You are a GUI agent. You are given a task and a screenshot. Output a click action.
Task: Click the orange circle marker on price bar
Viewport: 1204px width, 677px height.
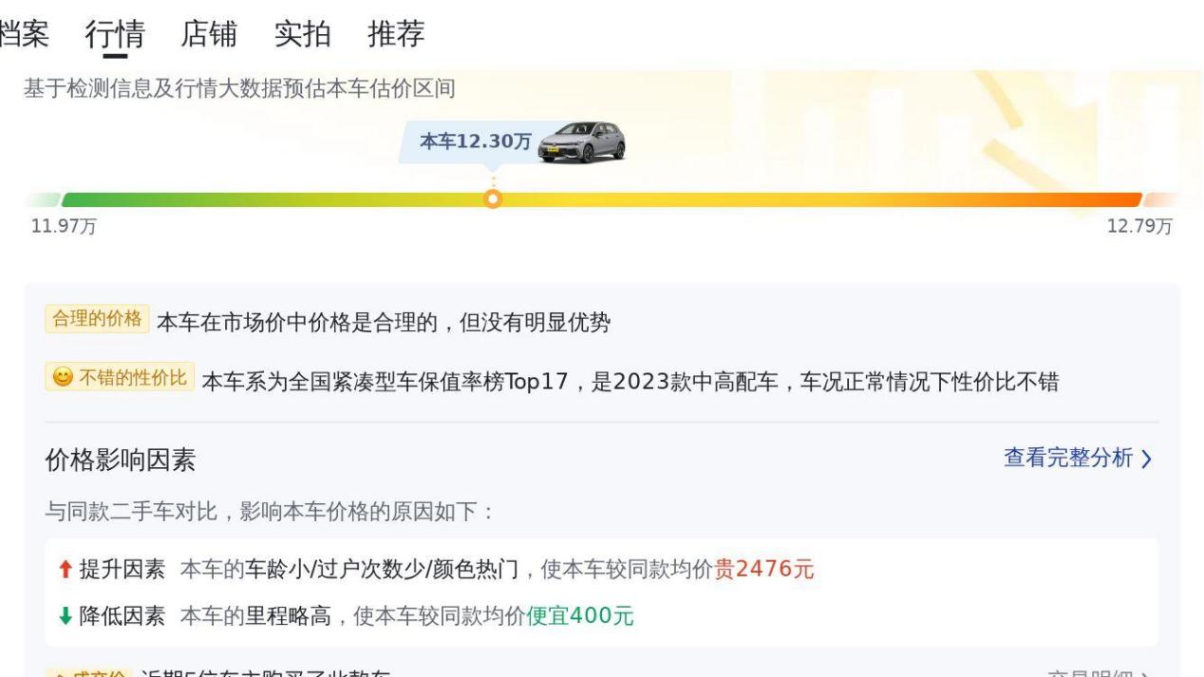click(492, 199)
